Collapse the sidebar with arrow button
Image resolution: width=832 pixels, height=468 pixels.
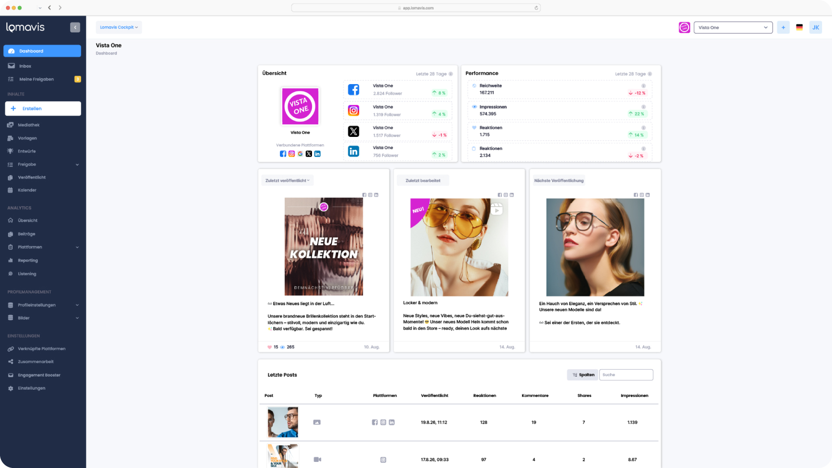[x=75, y=27]
